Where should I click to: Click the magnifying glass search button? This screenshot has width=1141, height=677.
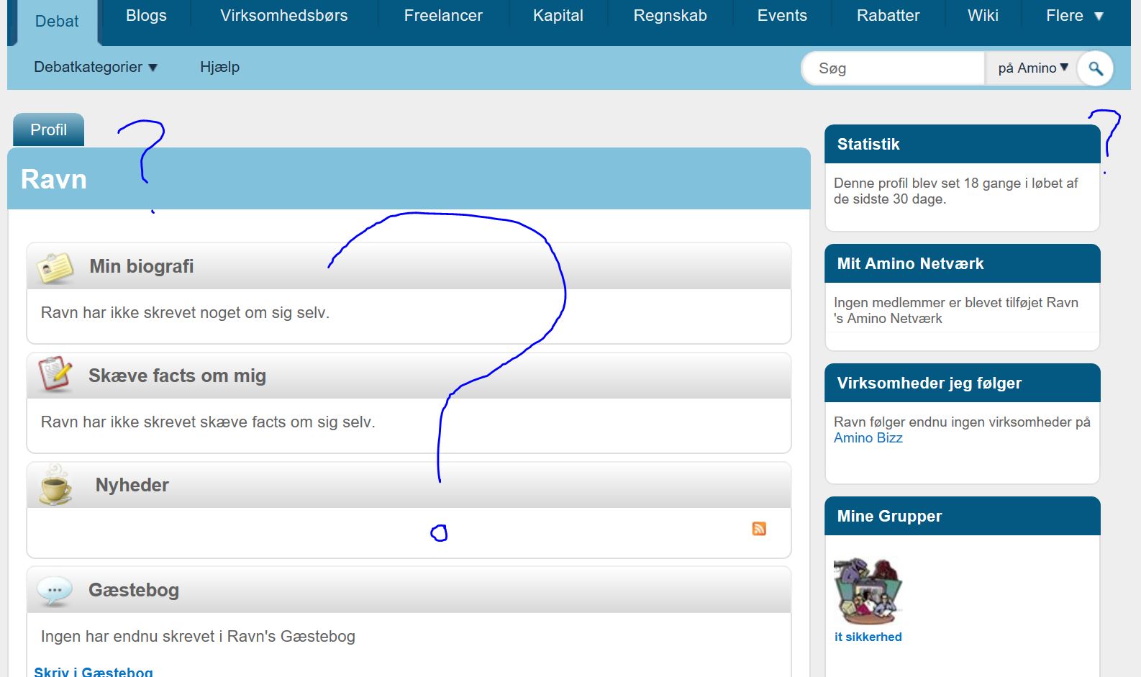tap(1095, 68)
